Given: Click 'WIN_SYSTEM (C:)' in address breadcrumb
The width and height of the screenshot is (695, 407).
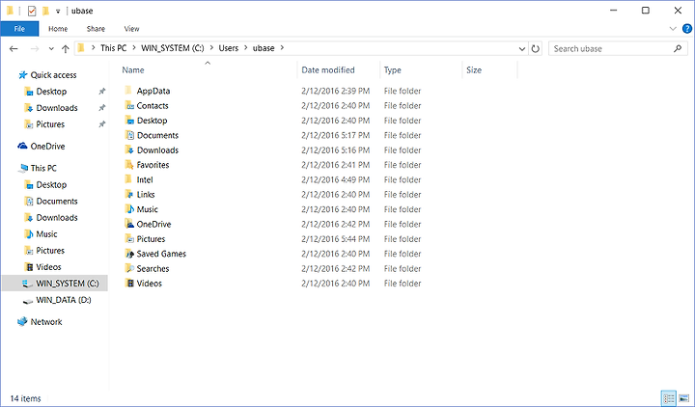Looking at the screenshot, I should [x=173, y=48].
